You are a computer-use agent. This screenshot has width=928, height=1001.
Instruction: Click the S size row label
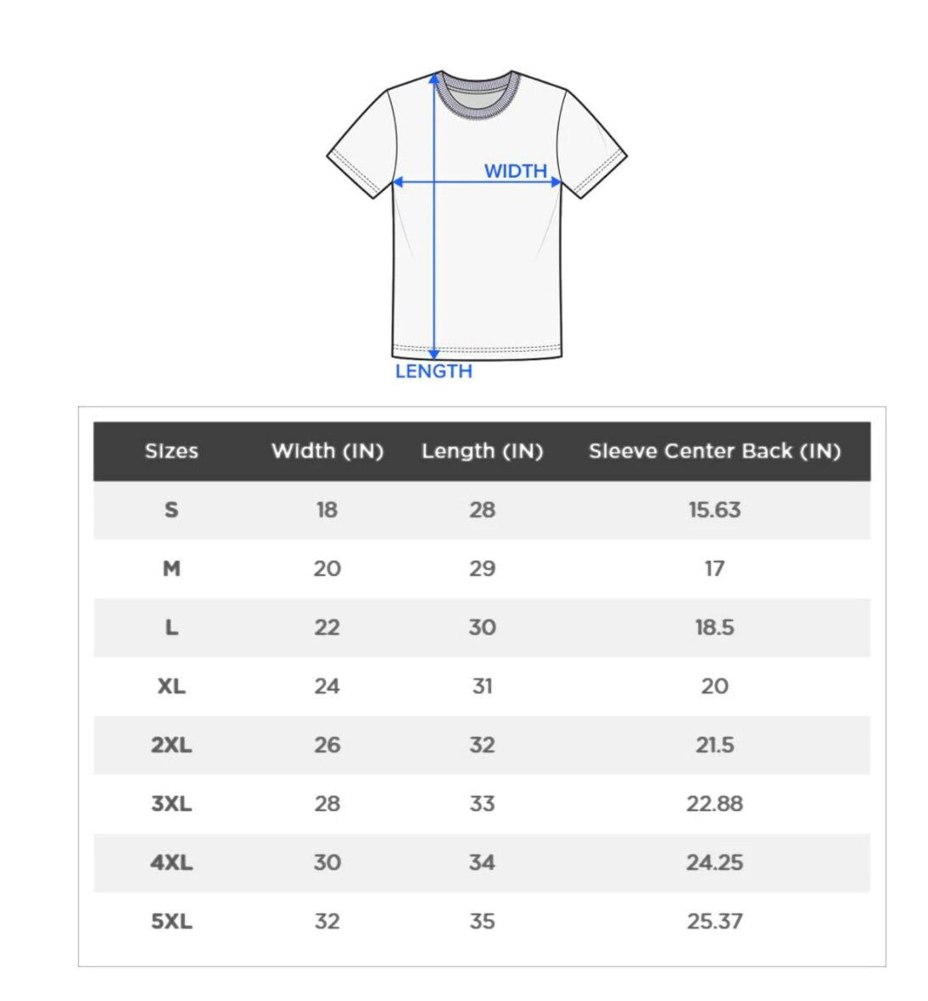pyautogui.click(x=171, y=510)
